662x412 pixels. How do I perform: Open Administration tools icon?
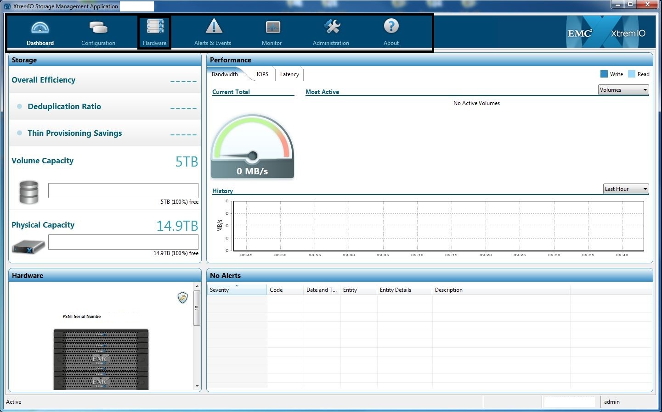(x=331, y=27)
